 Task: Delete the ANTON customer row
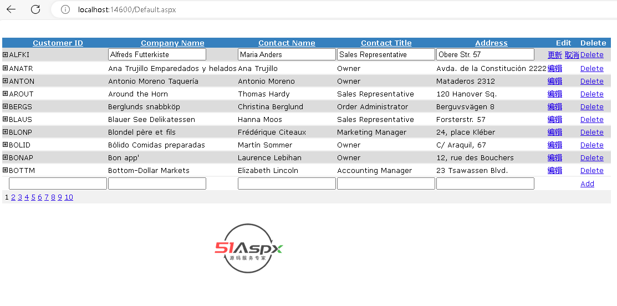592,81
